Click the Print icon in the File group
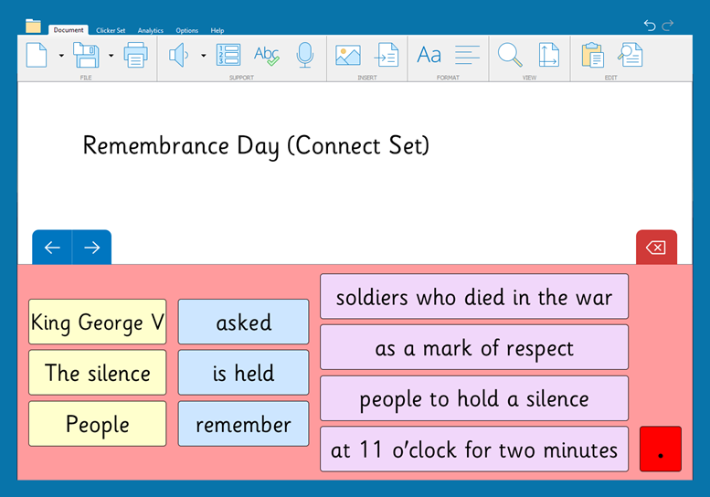 [135, 56]
